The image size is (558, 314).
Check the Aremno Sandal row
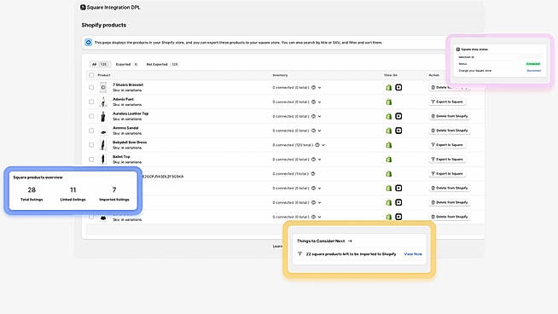coord(91,131)
